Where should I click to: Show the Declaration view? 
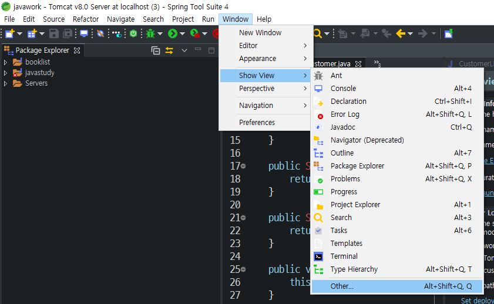pyautogui.click(x=396, y=102)
